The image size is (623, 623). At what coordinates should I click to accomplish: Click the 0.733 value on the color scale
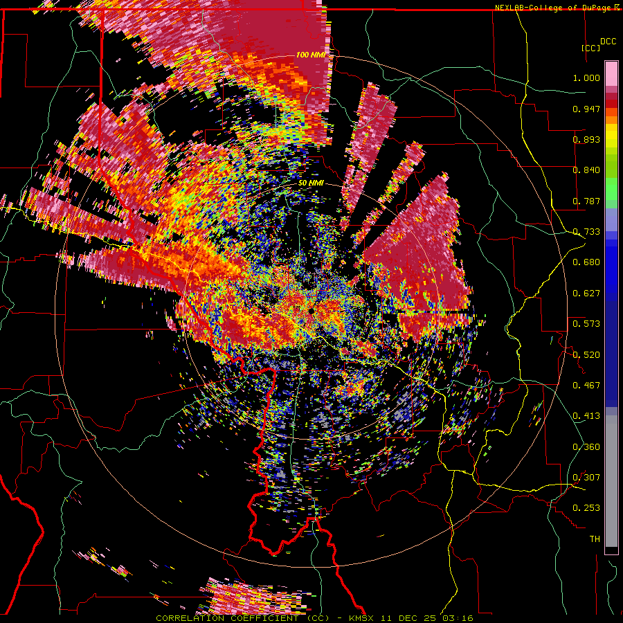586,232
